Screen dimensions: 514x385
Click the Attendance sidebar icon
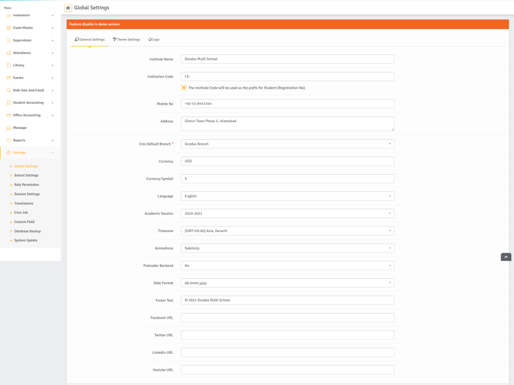tap(9, 53)
